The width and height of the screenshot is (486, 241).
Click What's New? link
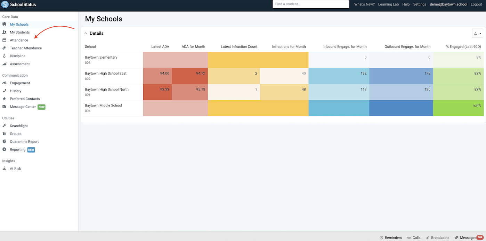[364, 5]
